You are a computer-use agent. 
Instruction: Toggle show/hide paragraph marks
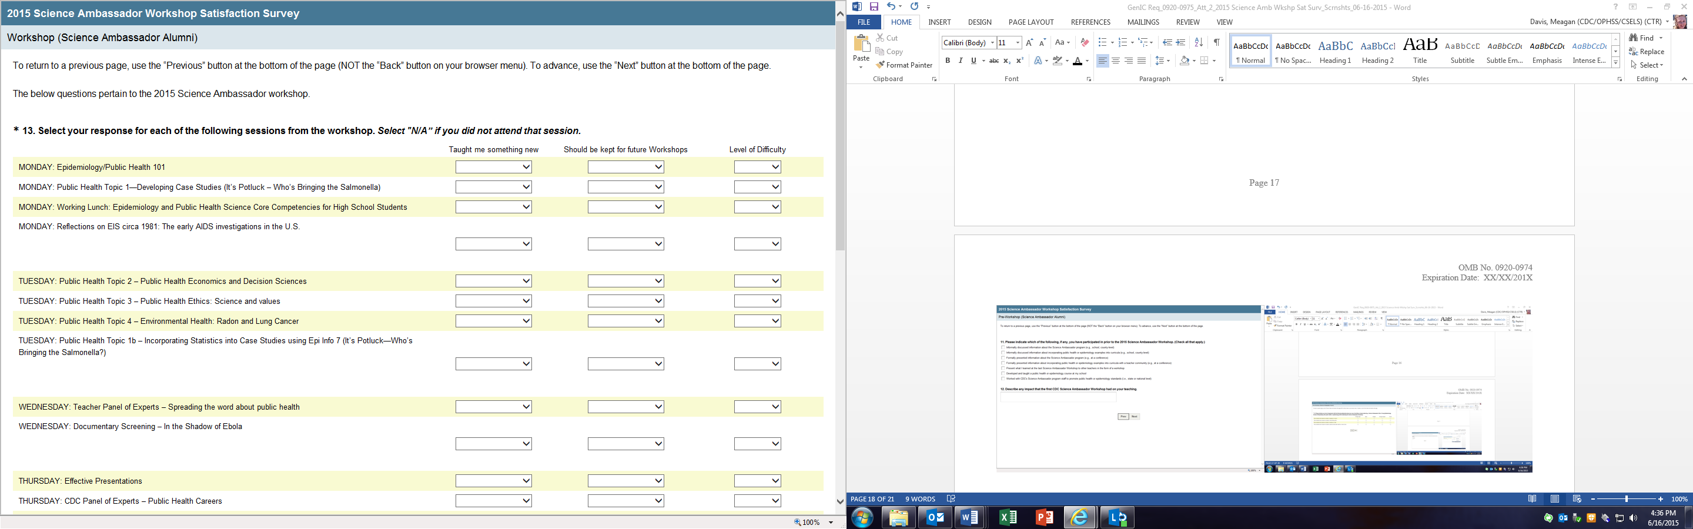tap(1216, 43)
